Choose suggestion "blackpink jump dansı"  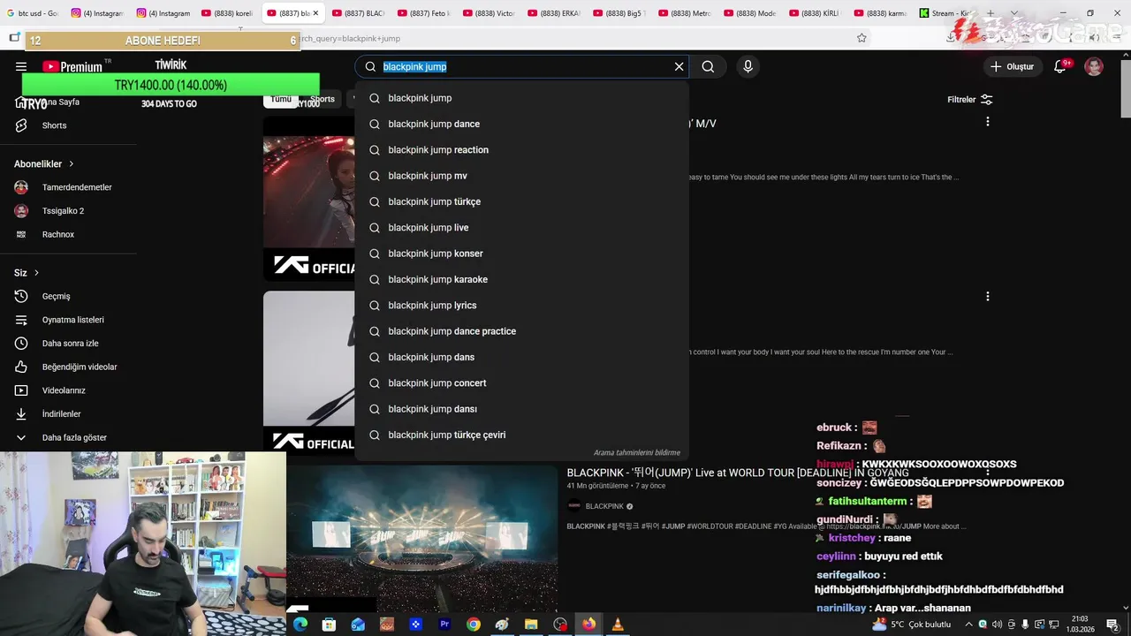[x=522, y=409]
